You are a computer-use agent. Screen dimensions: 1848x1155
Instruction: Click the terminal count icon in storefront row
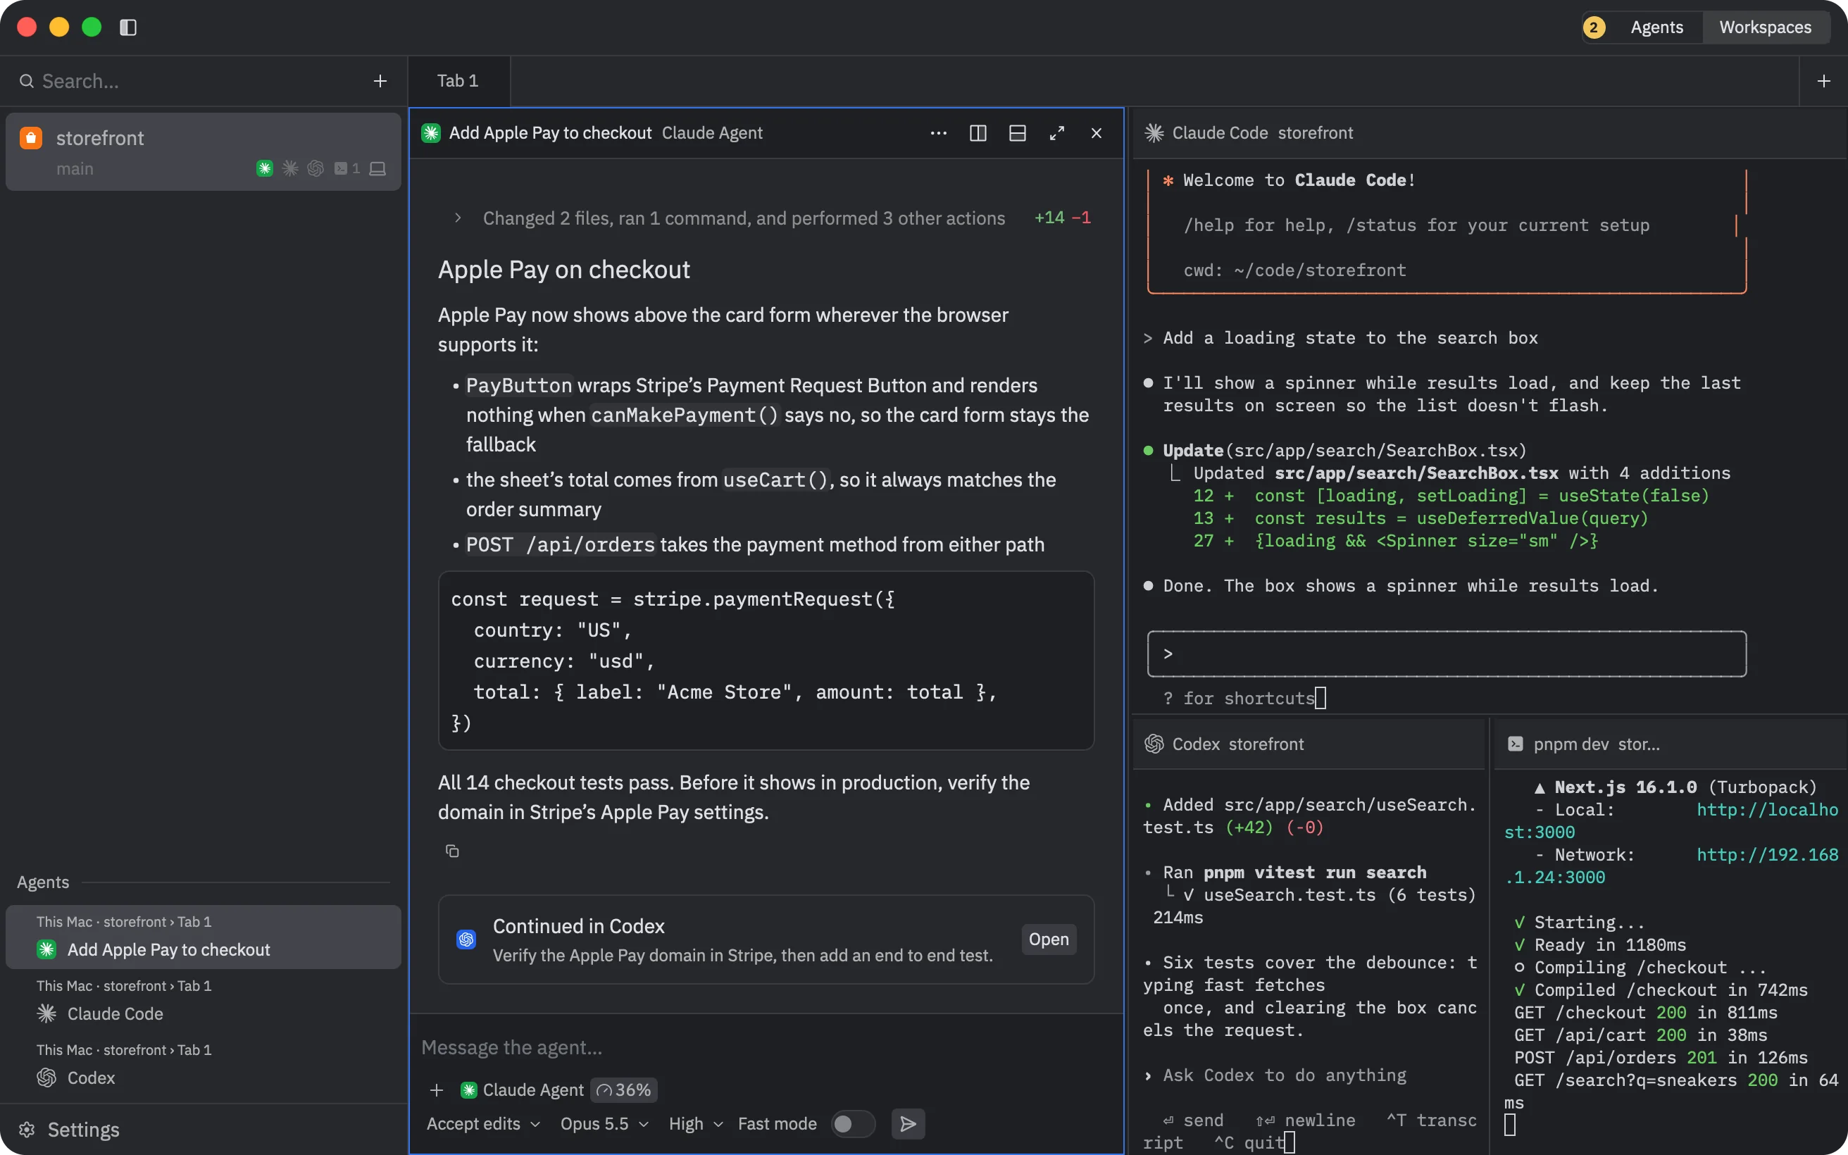[346, 168]
